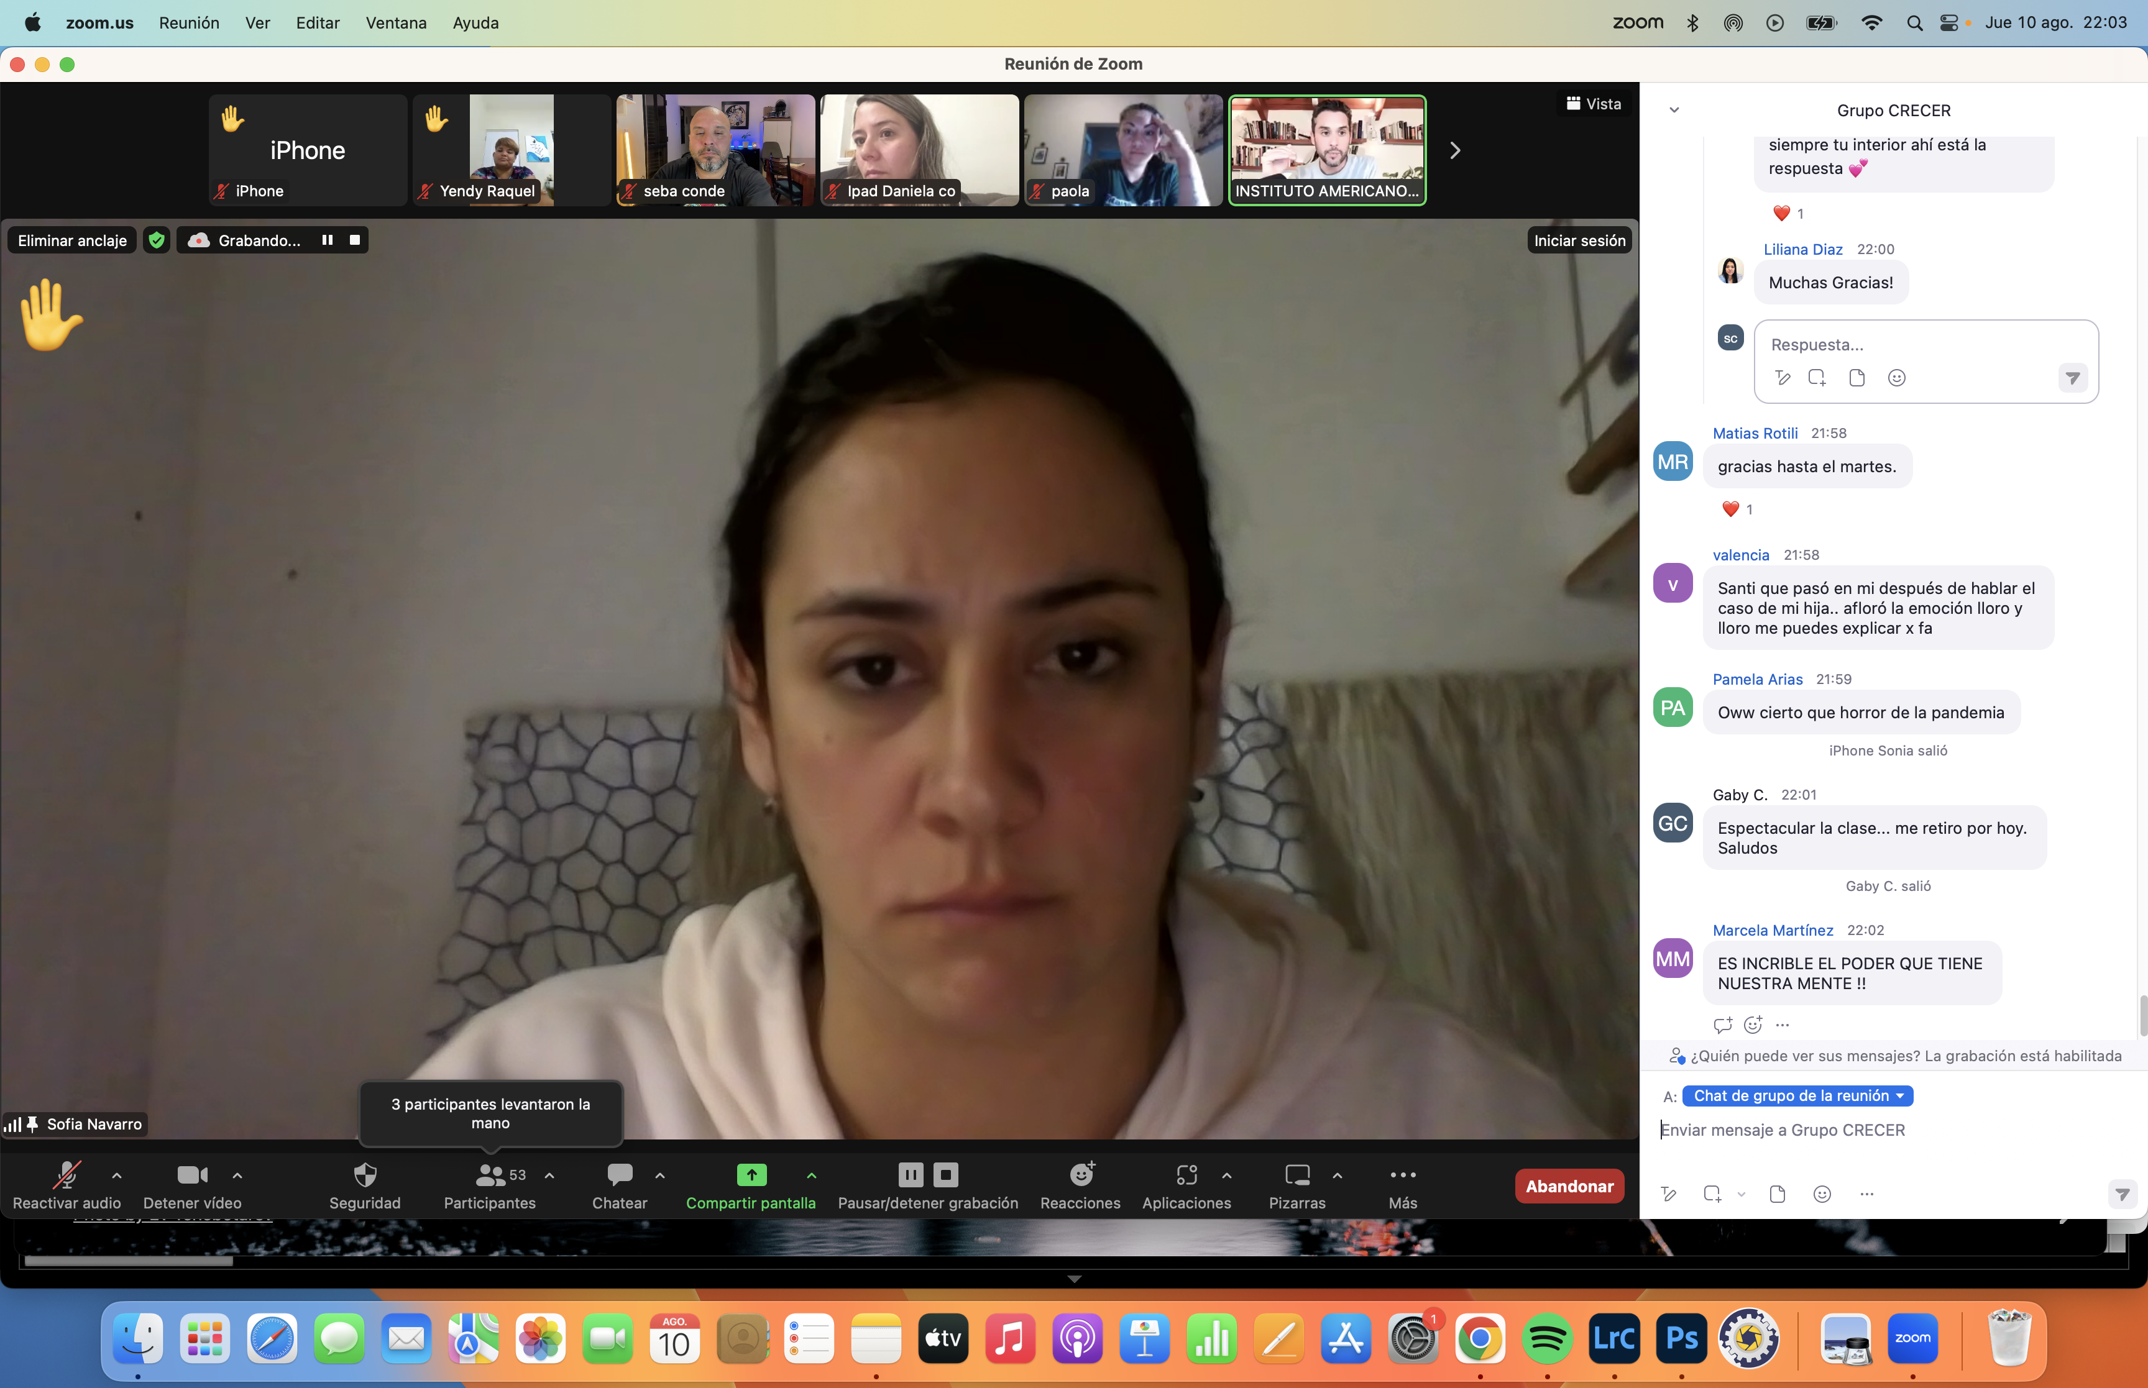Collapse Grupo CRECER chat panel chevron
The height and width of the screenshot is (1388, 2148).
[1674, 110]
